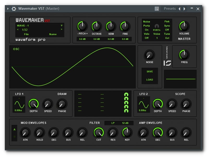The height and width of the screenshot is (157, 209).
Task: Click the FINE knob
Action: [125, 26]
